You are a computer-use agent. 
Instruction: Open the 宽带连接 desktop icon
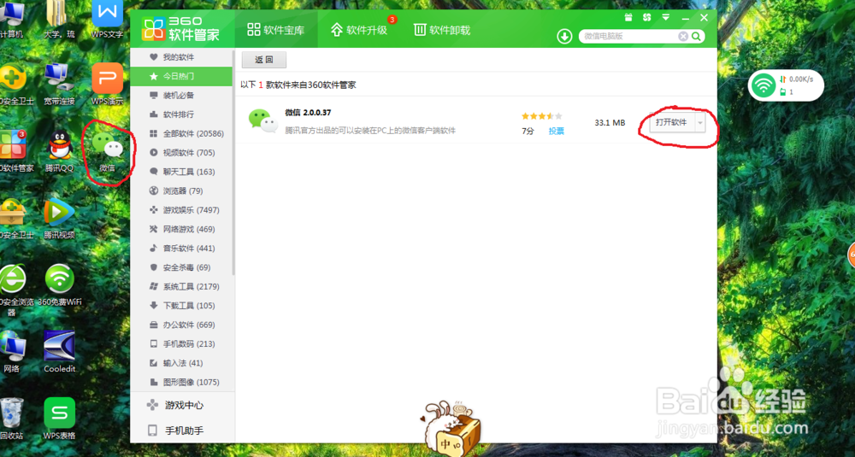click(59, 84)
